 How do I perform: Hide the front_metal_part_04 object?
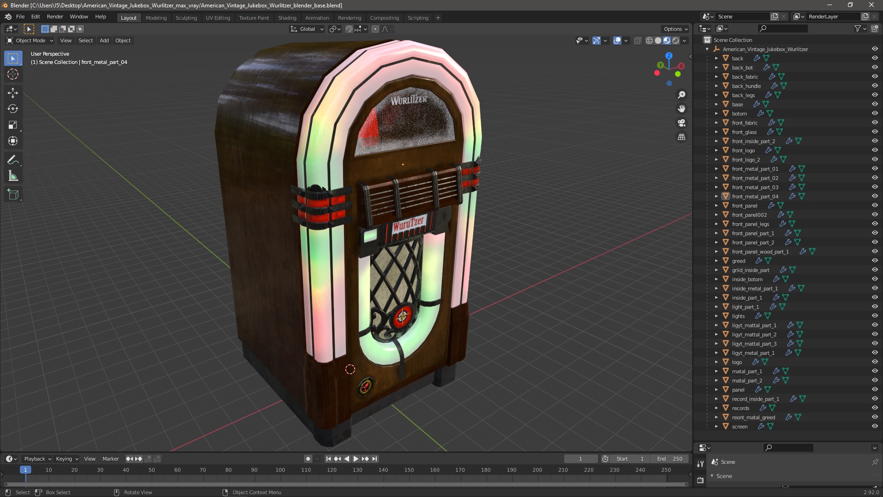[875, 196]
